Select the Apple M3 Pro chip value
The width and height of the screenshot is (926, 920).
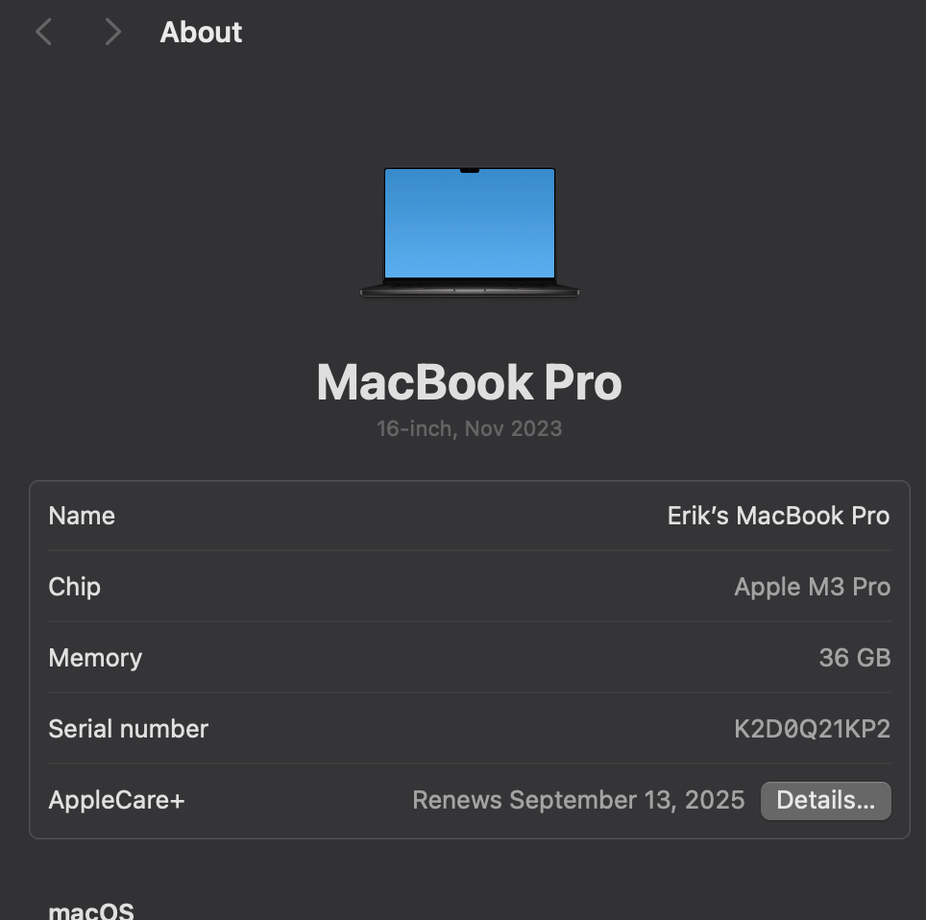(812, 587)
